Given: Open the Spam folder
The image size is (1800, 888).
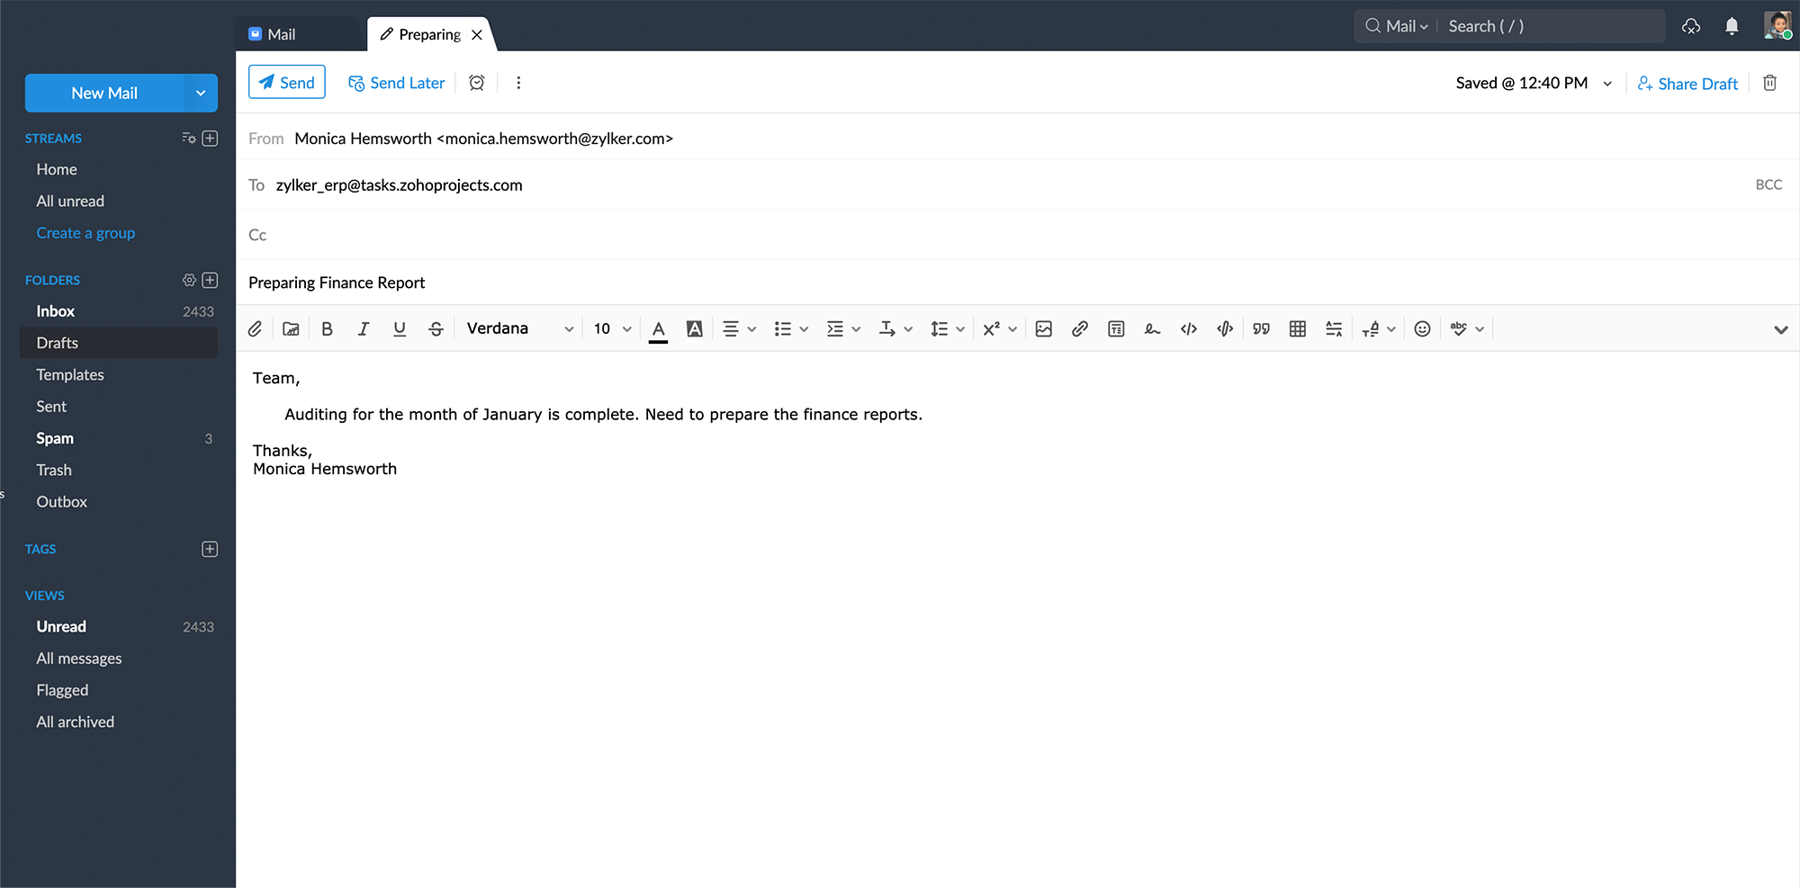Looking at the screenshot, I should [x=119, y=438].
